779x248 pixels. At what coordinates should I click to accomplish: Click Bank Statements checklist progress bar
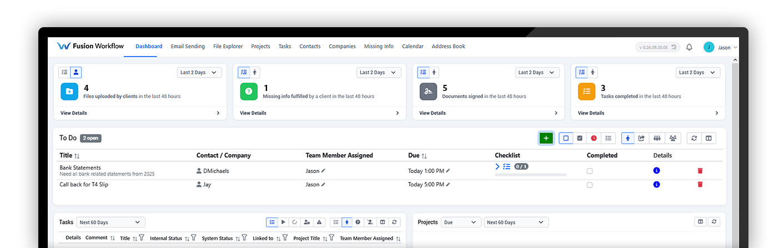point(531,175)
